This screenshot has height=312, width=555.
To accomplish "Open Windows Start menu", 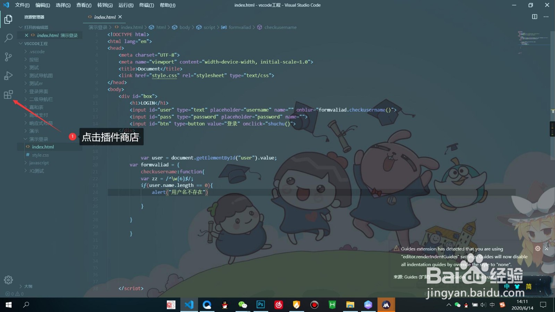I will [x=9, y=305].
